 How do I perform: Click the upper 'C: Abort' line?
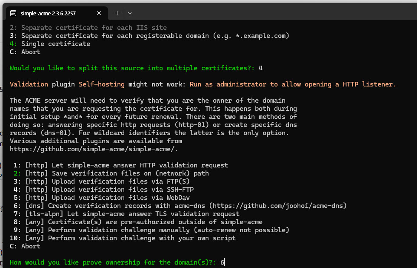click(x=25, y=52)
